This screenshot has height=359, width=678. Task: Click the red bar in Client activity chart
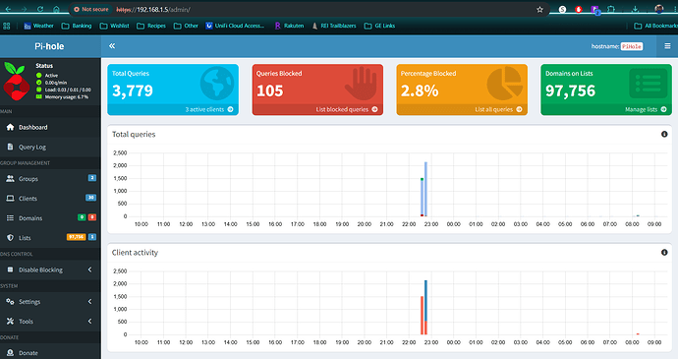[x=422, y=316]
